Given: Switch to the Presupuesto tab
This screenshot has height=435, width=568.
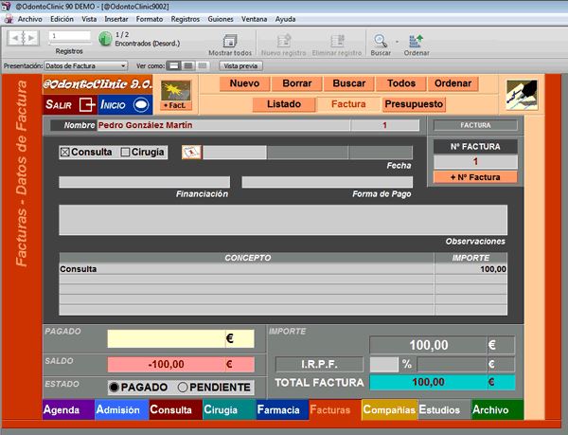Looking at the screenshot, I should 414,104.
